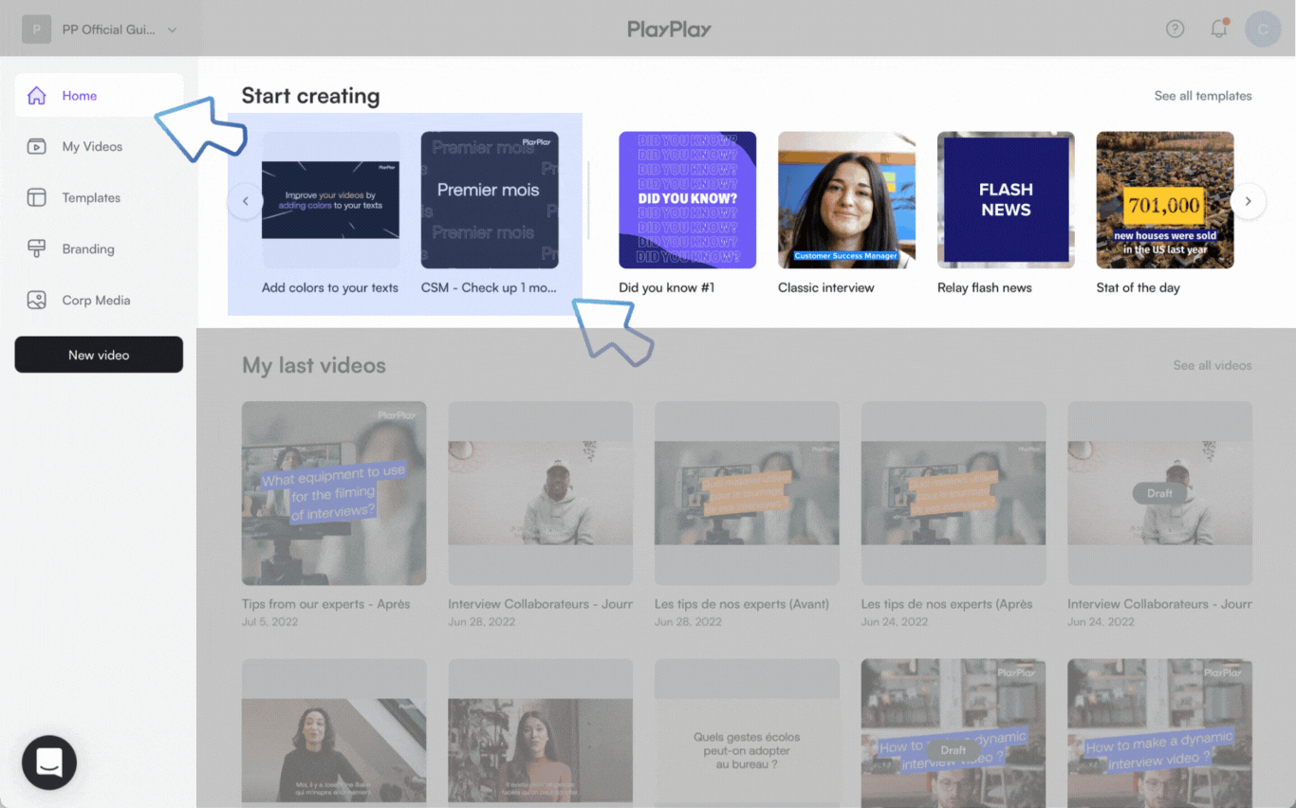
Task: Click the See all templates link
Action: [1202, 96]
